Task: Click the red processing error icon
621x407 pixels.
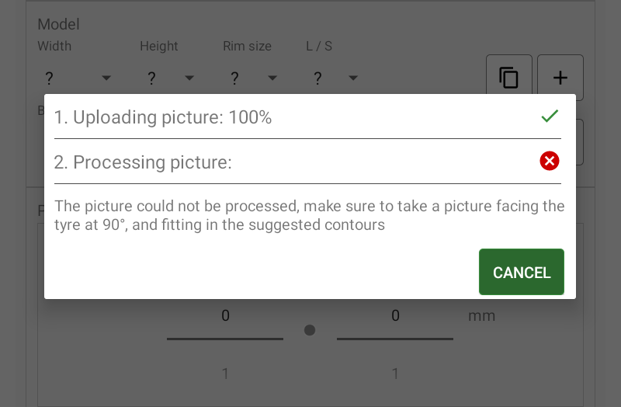Action: pyautogui.click(x=550, y=161)
